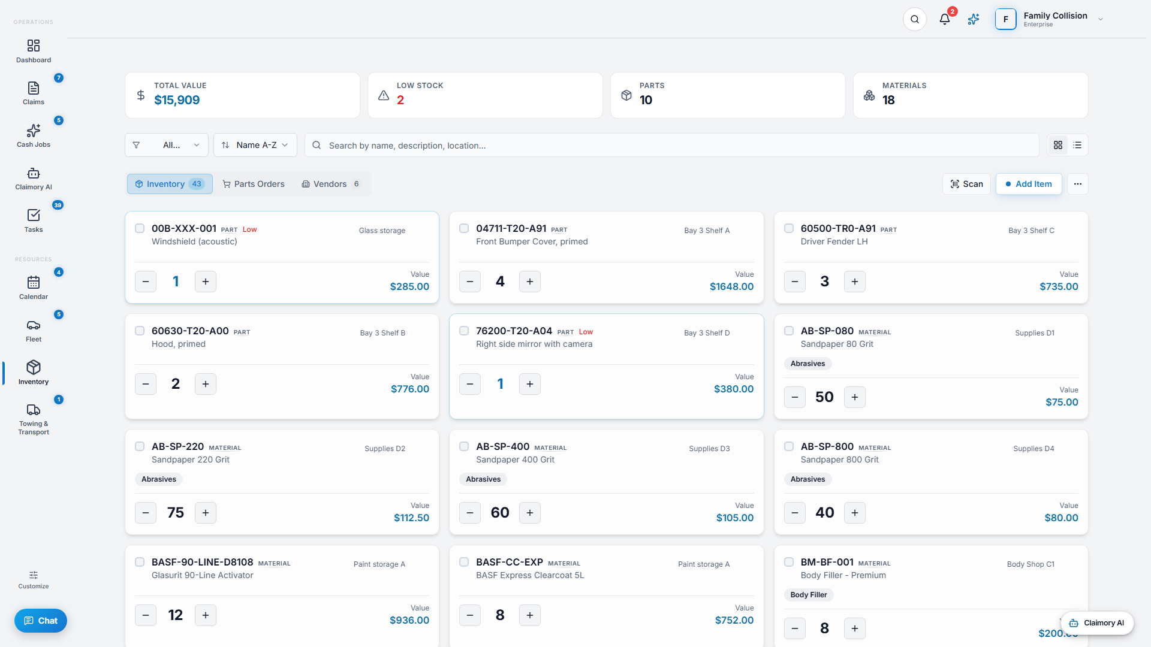Open Tasks from the sidebar
Image resolution: width=1151 pixels, height=647 pixels.
[x=34, y=221]
